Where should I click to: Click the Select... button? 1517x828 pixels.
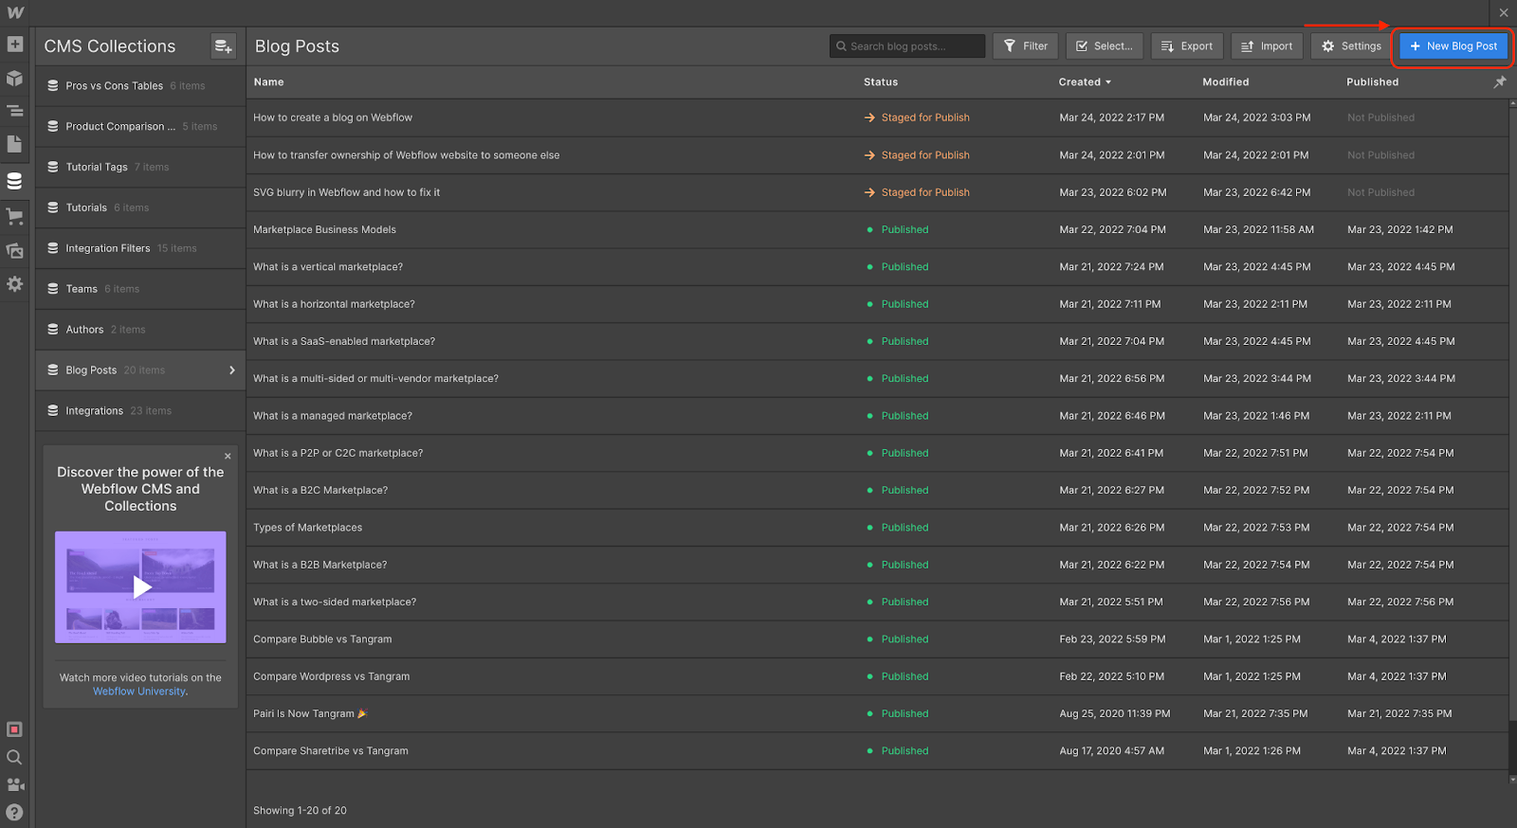click(1105, 45)
